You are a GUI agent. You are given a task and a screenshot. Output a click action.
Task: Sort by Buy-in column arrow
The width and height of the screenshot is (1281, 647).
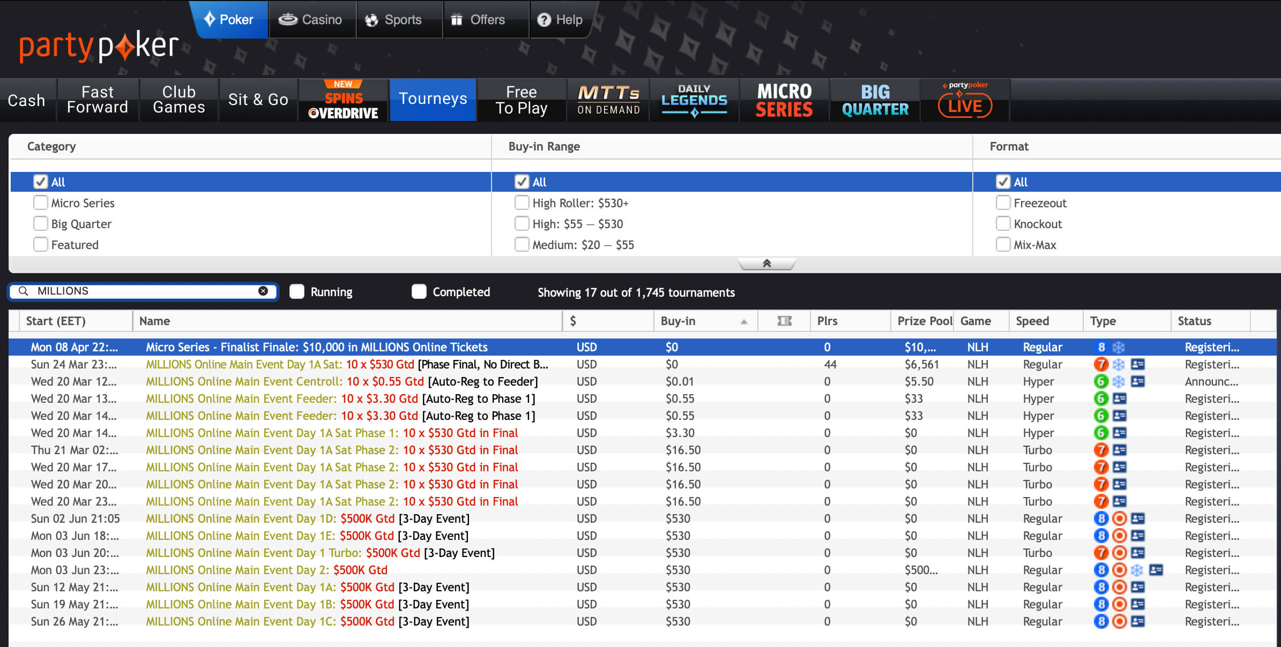tap(744, 321)
